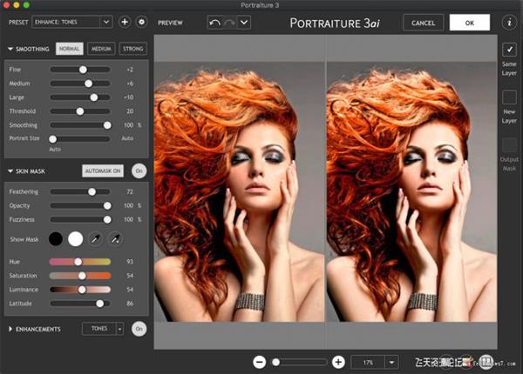Select the left mask eyedropper tool
523x374 pixels.
[95, 238]
